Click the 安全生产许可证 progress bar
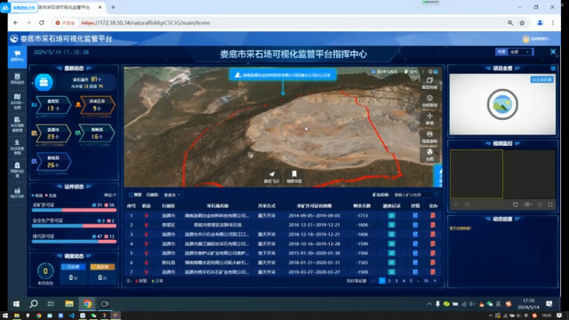569x320 pixels. coord(74,226)
